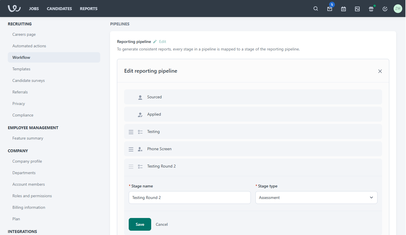This screenshot has width=406, height=235.
Task: Click drag handle beside Phone Screen stage
Action: tap(131, 149)
